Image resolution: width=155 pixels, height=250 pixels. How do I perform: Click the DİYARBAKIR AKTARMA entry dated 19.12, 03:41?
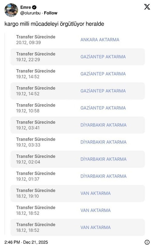103,125
